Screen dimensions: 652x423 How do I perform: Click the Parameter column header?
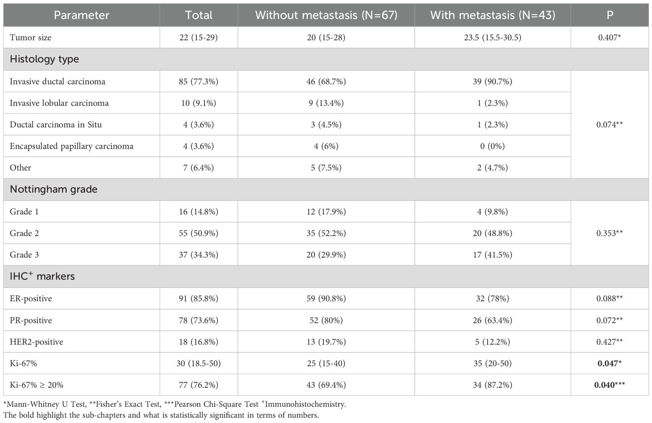[81, 15]
